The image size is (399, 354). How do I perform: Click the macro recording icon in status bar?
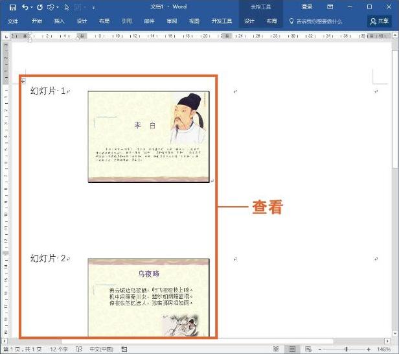click(124, 349)
